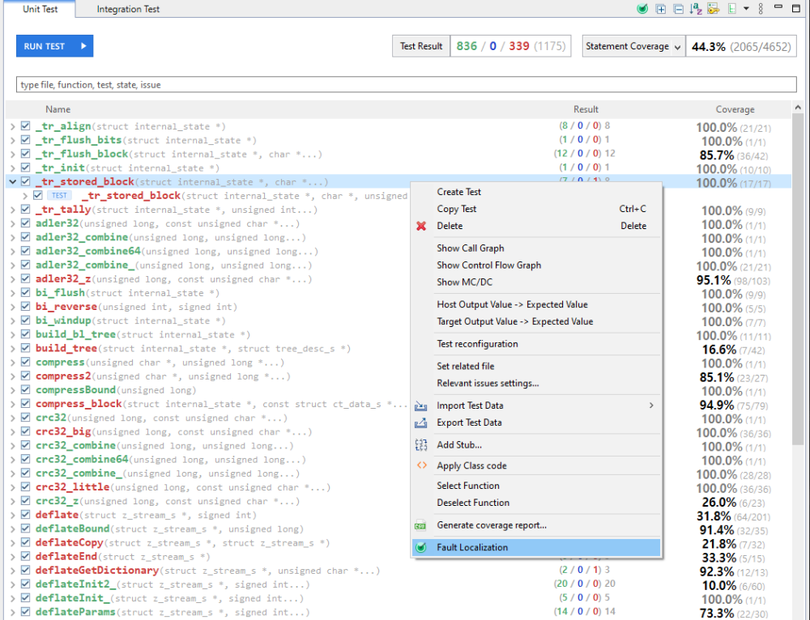Click the Export Test Data icon

(421, 423)
